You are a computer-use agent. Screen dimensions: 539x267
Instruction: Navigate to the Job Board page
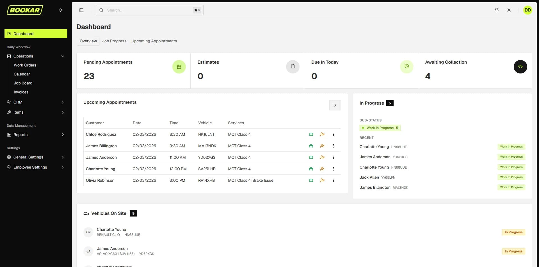point(23,83)
